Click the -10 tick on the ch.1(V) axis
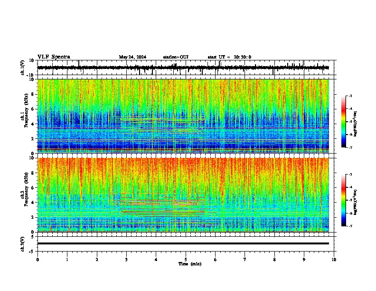The image size is (376, 291). click(x=31, y=75)
